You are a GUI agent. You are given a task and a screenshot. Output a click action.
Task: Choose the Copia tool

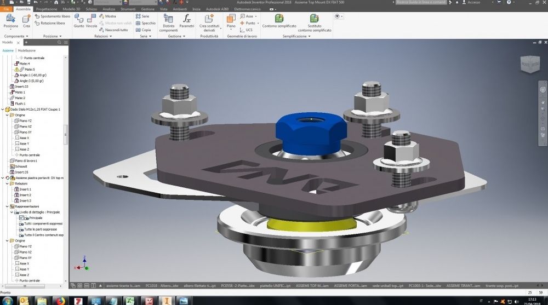(x=143, y=30)
